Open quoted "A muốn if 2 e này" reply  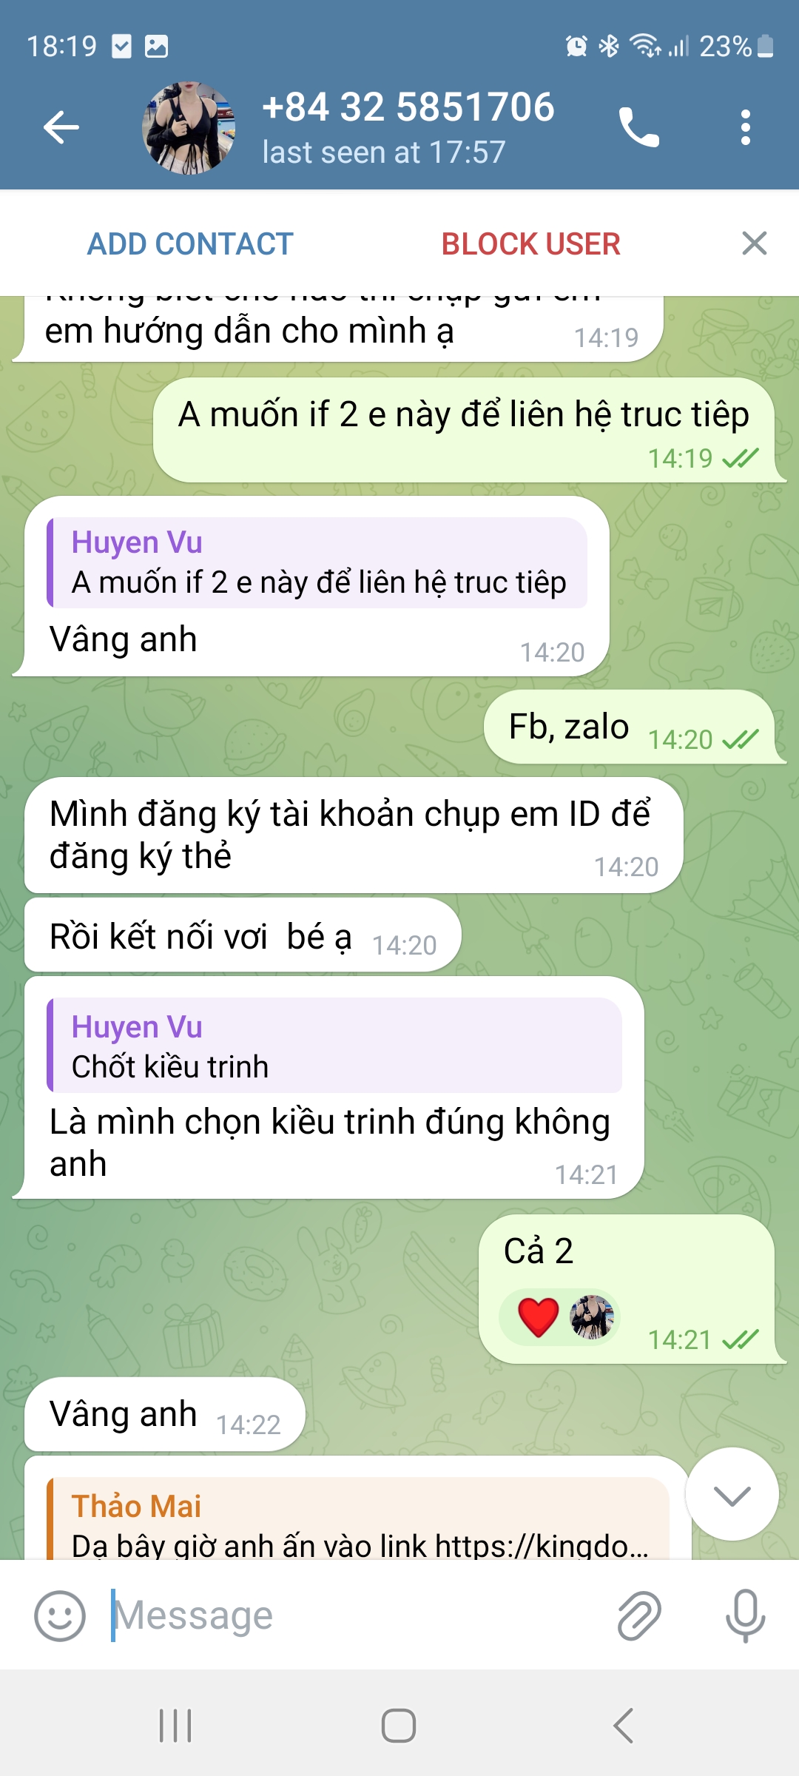(x=317, y=562)
